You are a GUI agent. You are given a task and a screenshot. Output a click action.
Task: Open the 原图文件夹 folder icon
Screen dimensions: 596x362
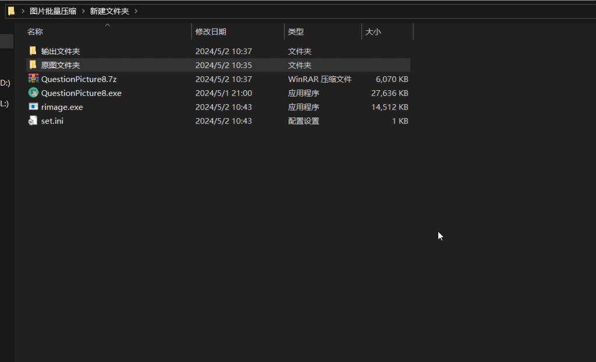point(33,65)
